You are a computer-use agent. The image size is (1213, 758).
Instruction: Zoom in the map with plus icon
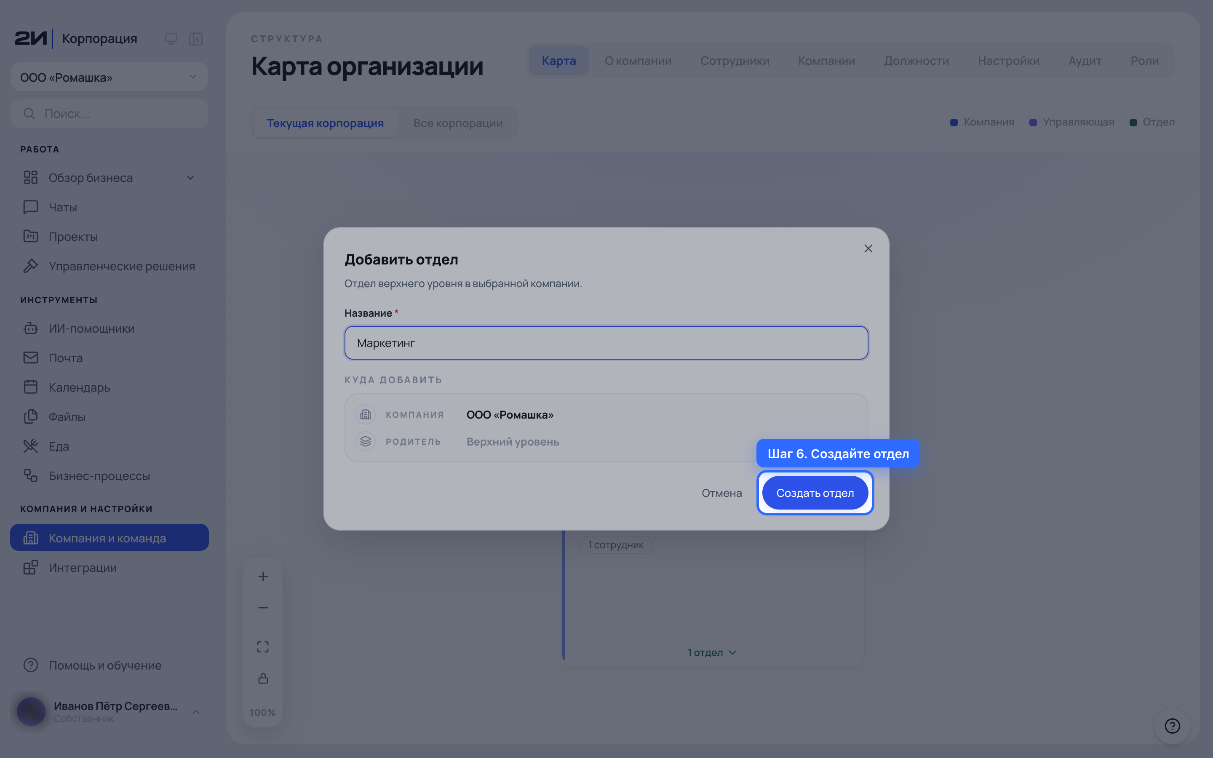pos(263,577)
